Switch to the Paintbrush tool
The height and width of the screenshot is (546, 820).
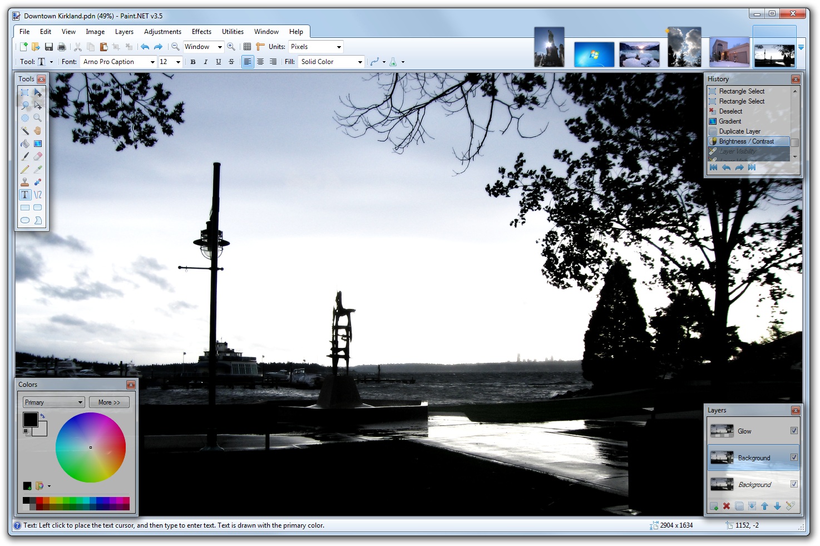coord(24,156)
